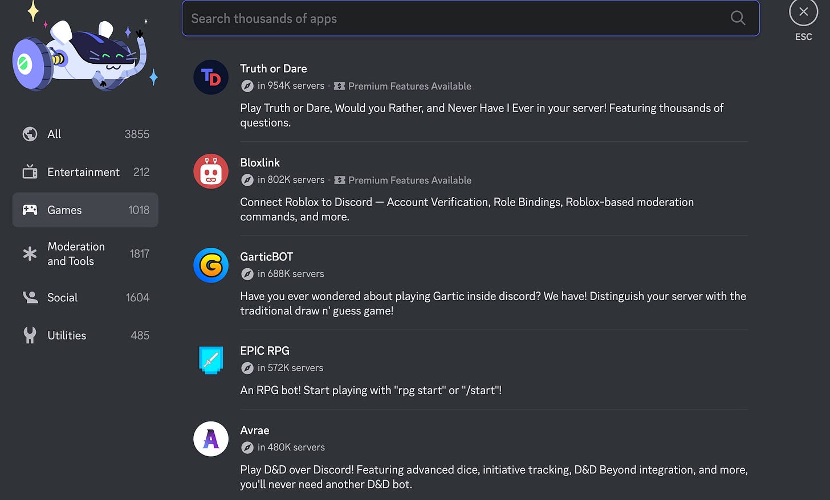Click the search magnifier icon
Image resolution: width=830 pixels, height=500 pixels.
(x=738, y=18)
